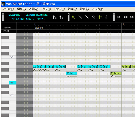Open the 歌詞(L) menu

pos(72,9)
